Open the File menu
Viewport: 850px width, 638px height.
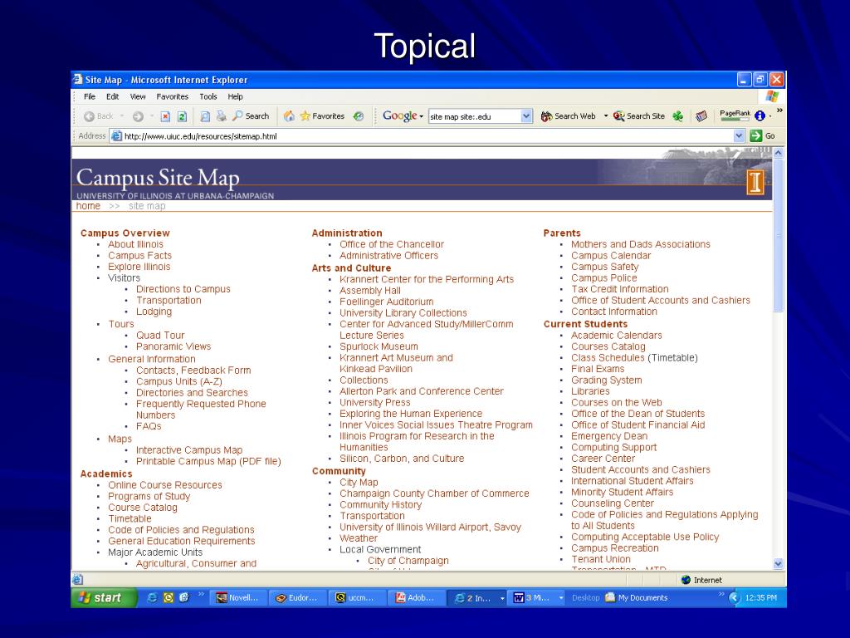coord(90,96)
